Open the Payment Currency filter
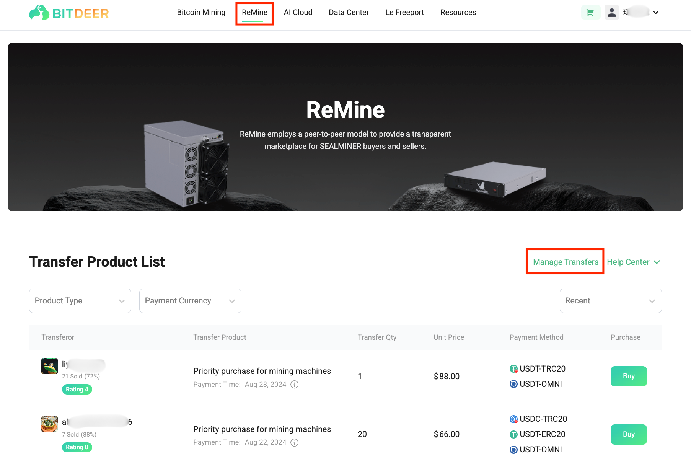This screenshot has width=691, height=463. tap(190, 301)
